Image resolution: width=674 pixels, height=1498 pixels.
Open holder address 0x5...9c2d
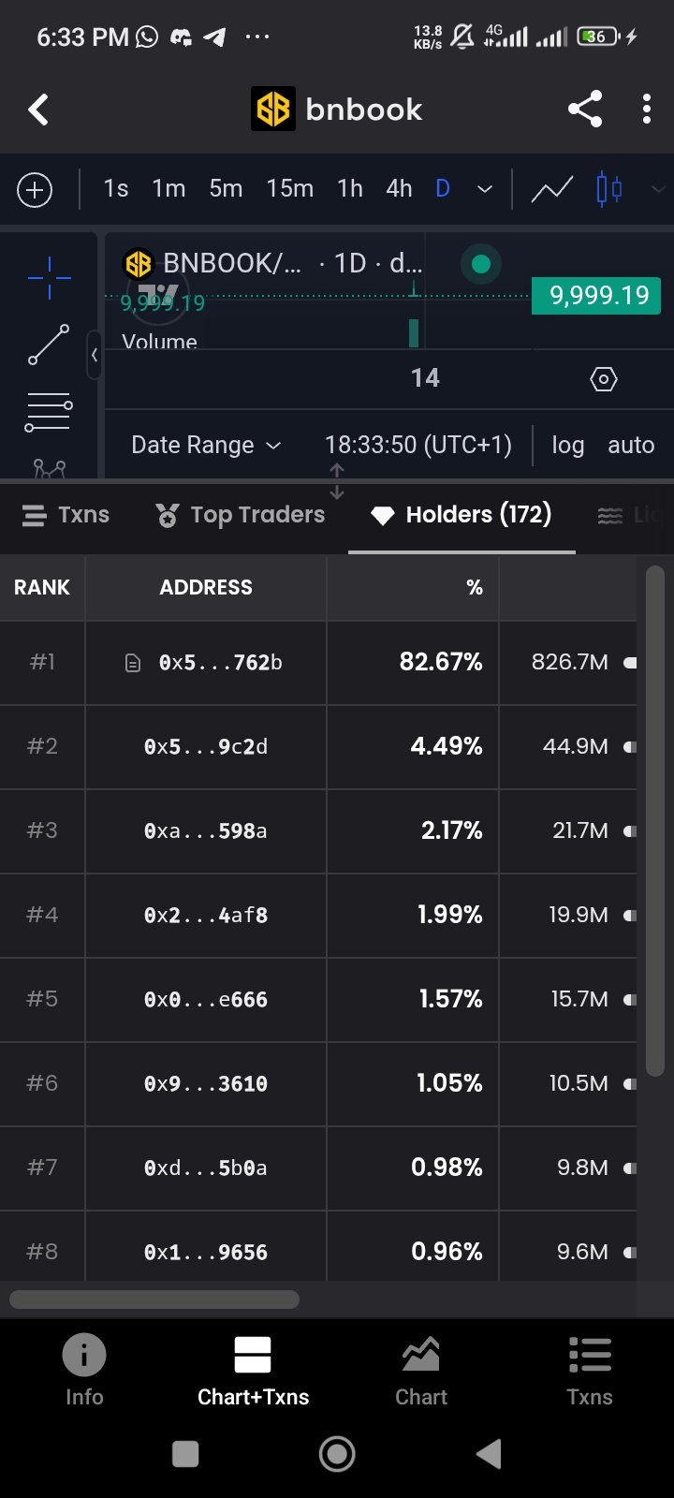pos(206,747)
